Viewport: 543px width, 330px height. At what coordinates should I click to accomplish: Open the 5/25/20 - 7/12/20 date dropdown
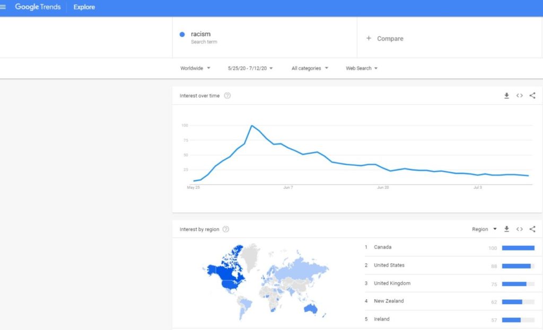(250, 68)
